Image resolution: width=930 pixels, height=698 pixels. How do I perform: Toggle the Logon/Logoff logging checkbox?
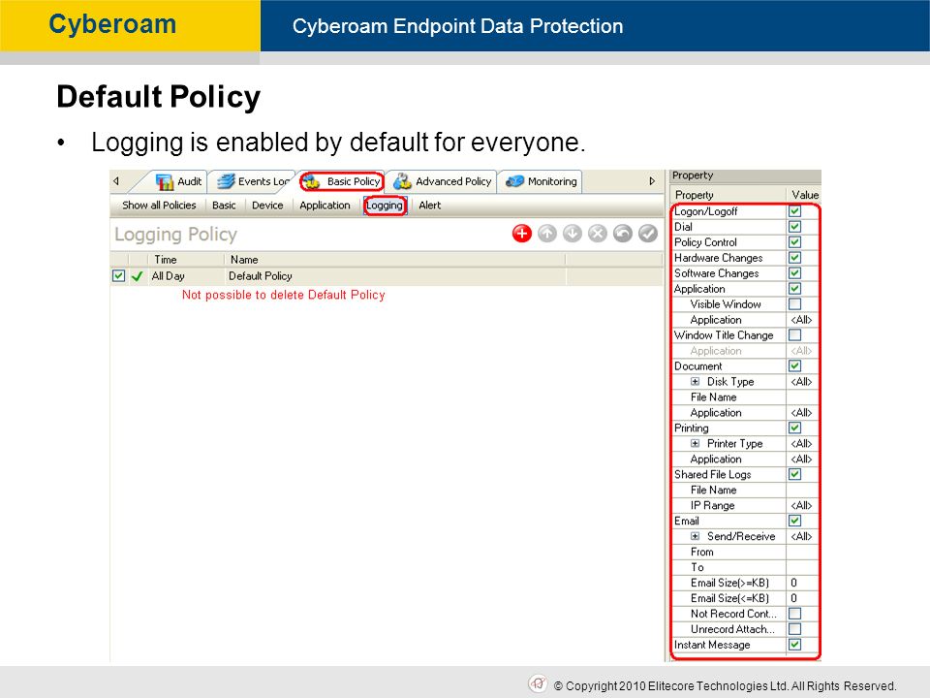tap(794, 211)
